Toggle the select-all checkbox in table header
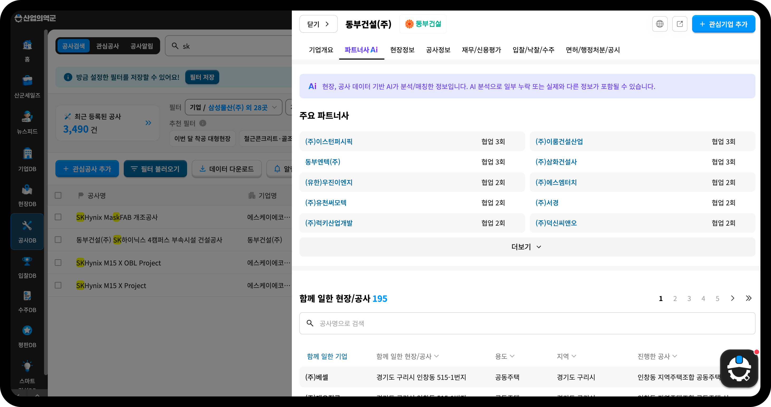Image resolution: width=771 pixels, height=407 pixels. click(x=58, y=196)
